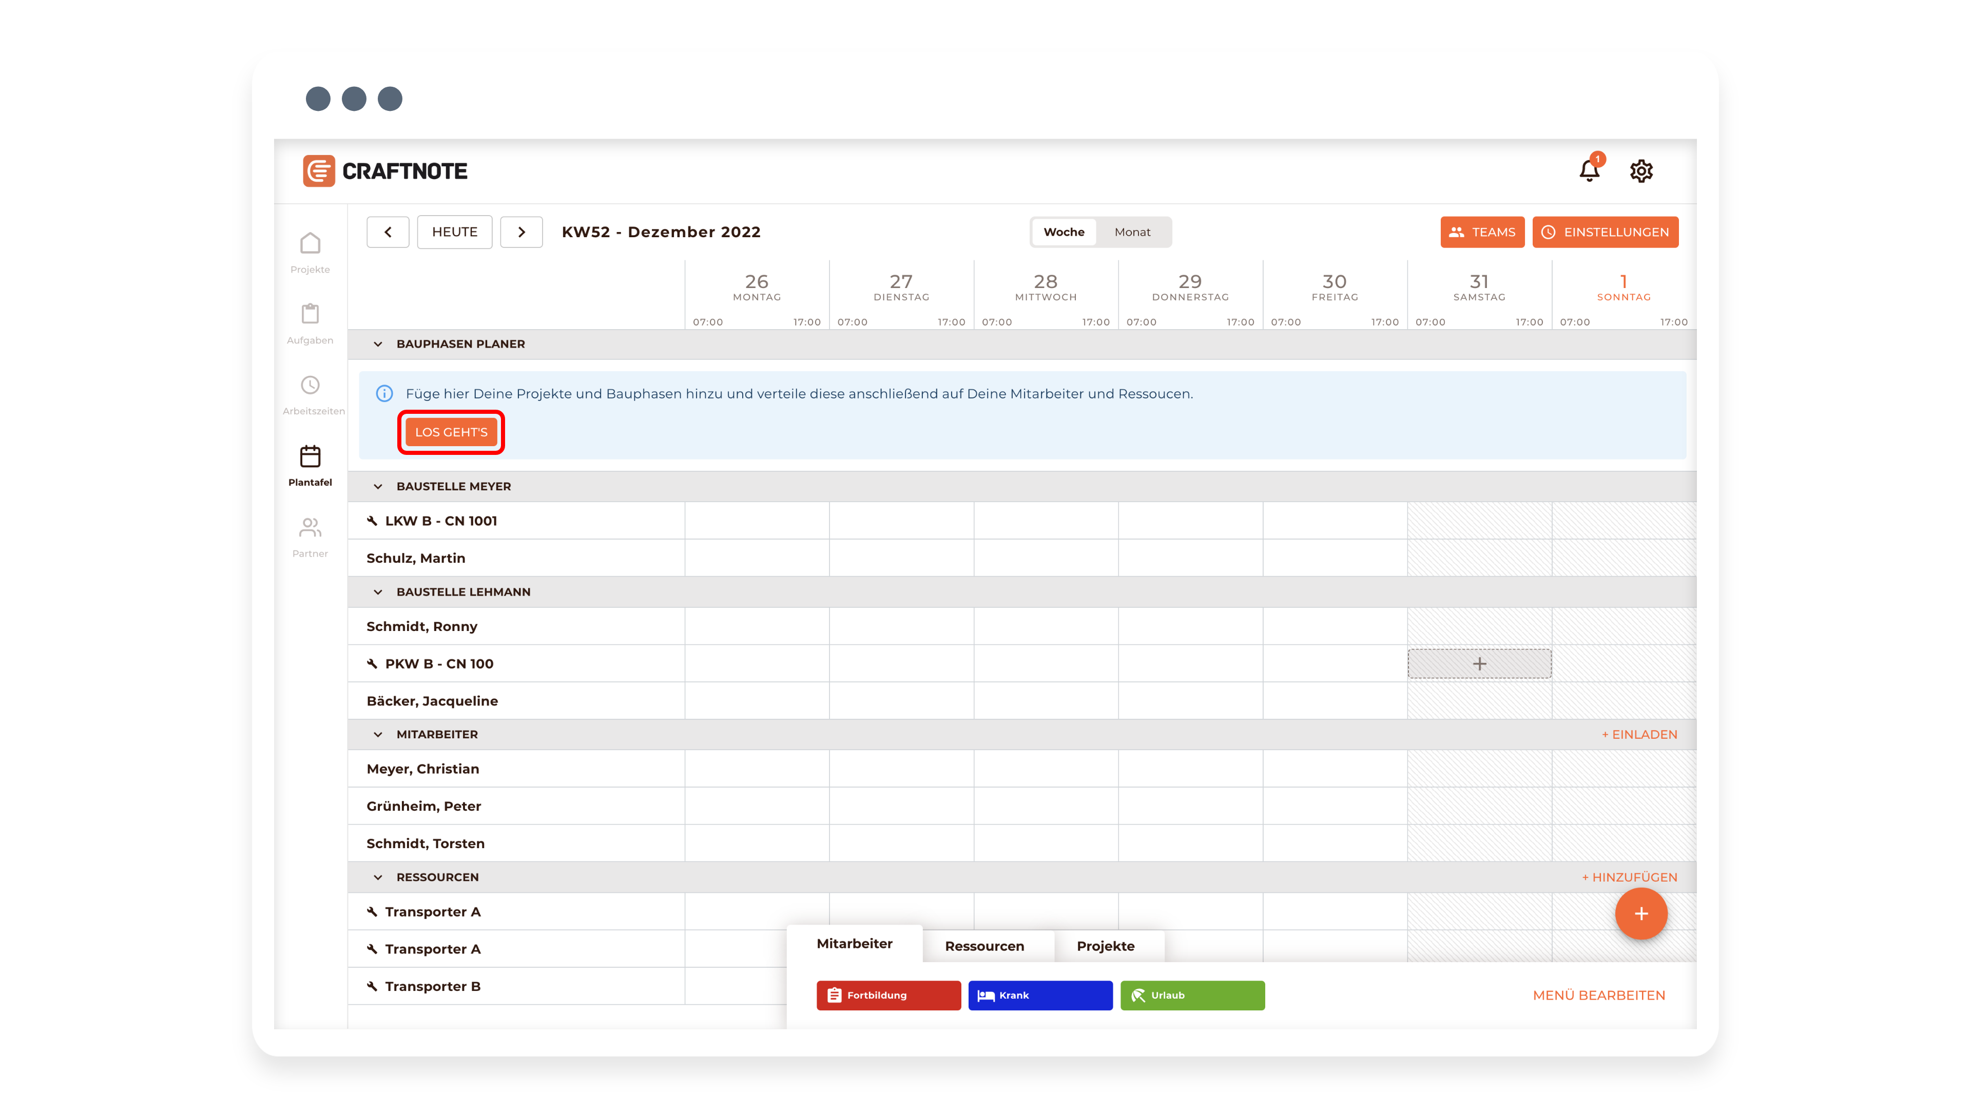Open the notifications bell icon
Screen dimensions: 1971x1109
[x=1589, y=170]
